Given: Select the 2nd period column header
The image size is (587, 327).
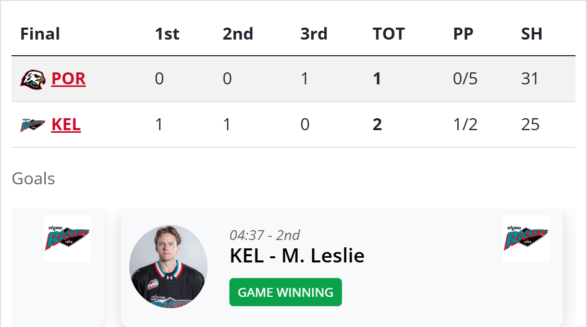Looking at the screenshot, I should point(238,34).
